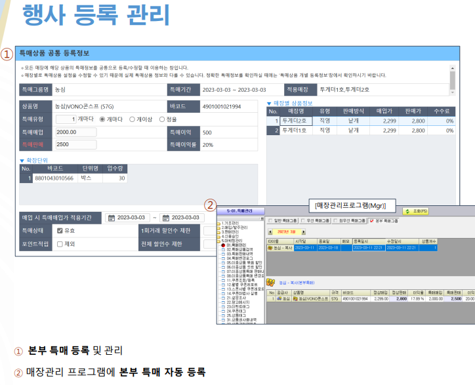
Task: Click the red dot icon beside 01.특매관리
Action: (x=223, y=245)
